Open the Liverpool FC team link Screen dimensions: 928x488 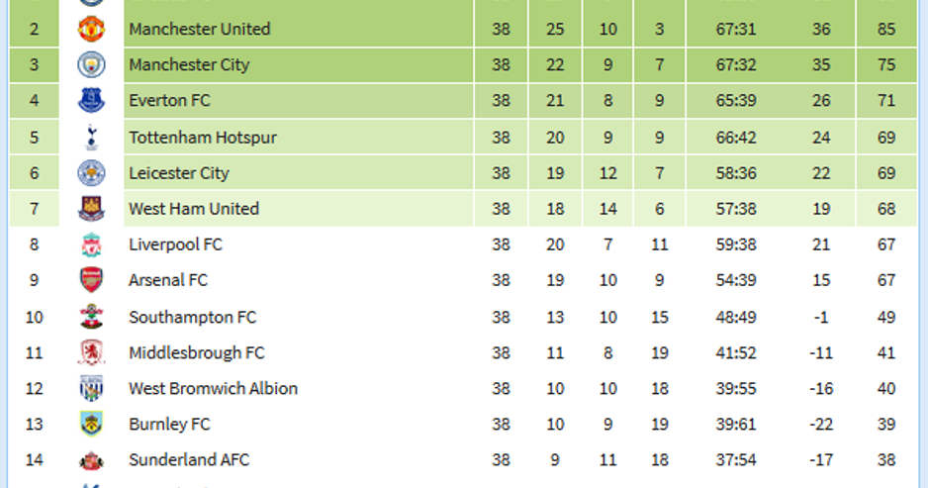coord(175,244)
